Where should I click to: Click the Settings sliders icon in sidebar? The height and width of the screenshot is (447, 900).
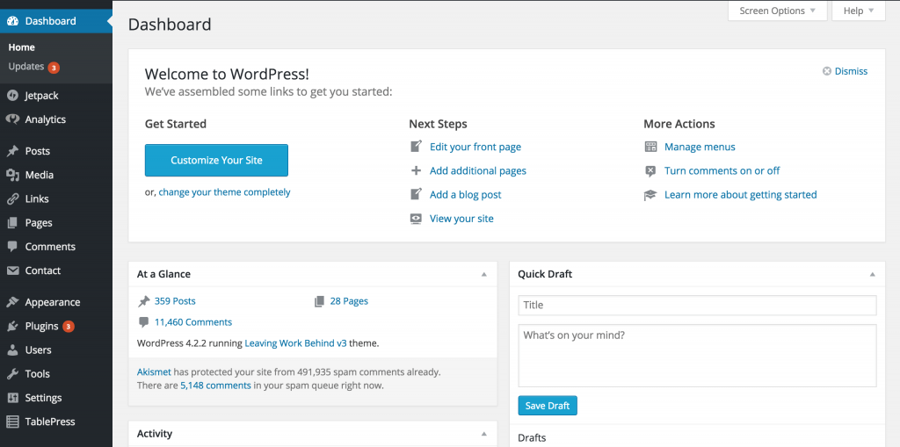coord(12,398)
